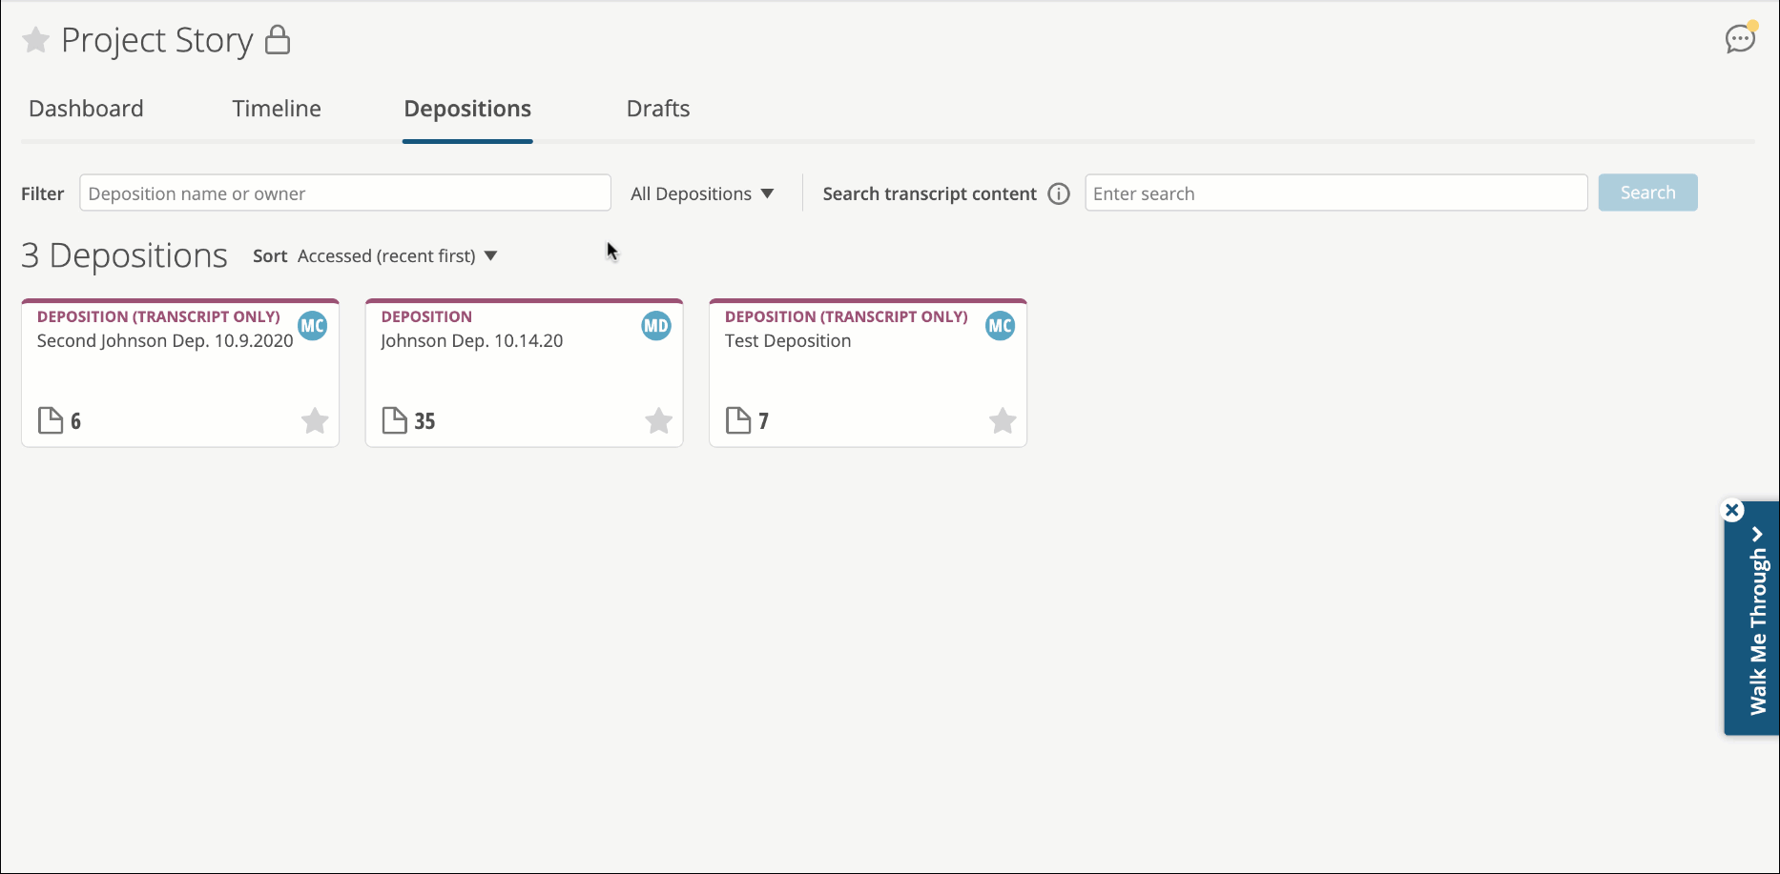Click the MD avatar on Johnson Dep. 10.14.20
Viewport: 1780px width, 874px height.
pyautogui.click(x=656, y=326)
